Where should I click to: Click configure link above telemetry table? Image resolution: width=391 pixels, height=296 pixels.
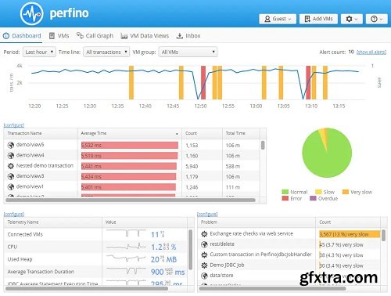coord(14,214)
